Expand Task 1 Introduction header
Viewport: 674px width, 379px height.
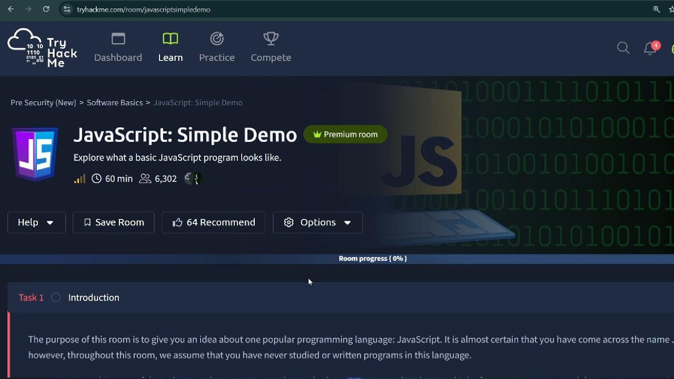[341, 298]
